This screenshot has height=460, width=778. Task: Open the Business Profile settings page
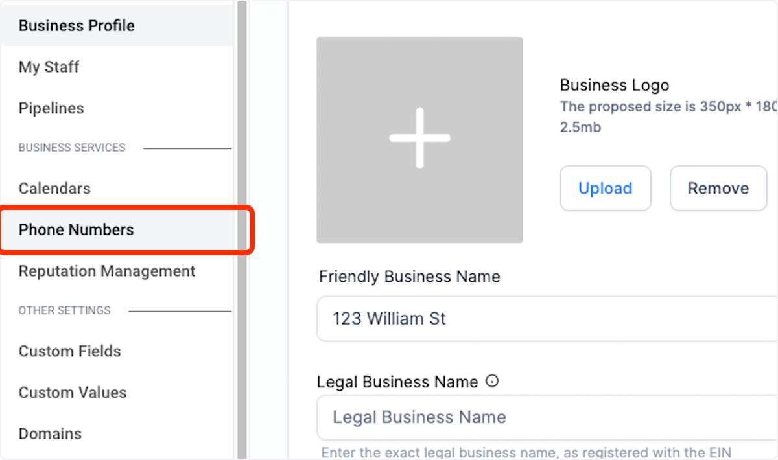pos(77,26)
